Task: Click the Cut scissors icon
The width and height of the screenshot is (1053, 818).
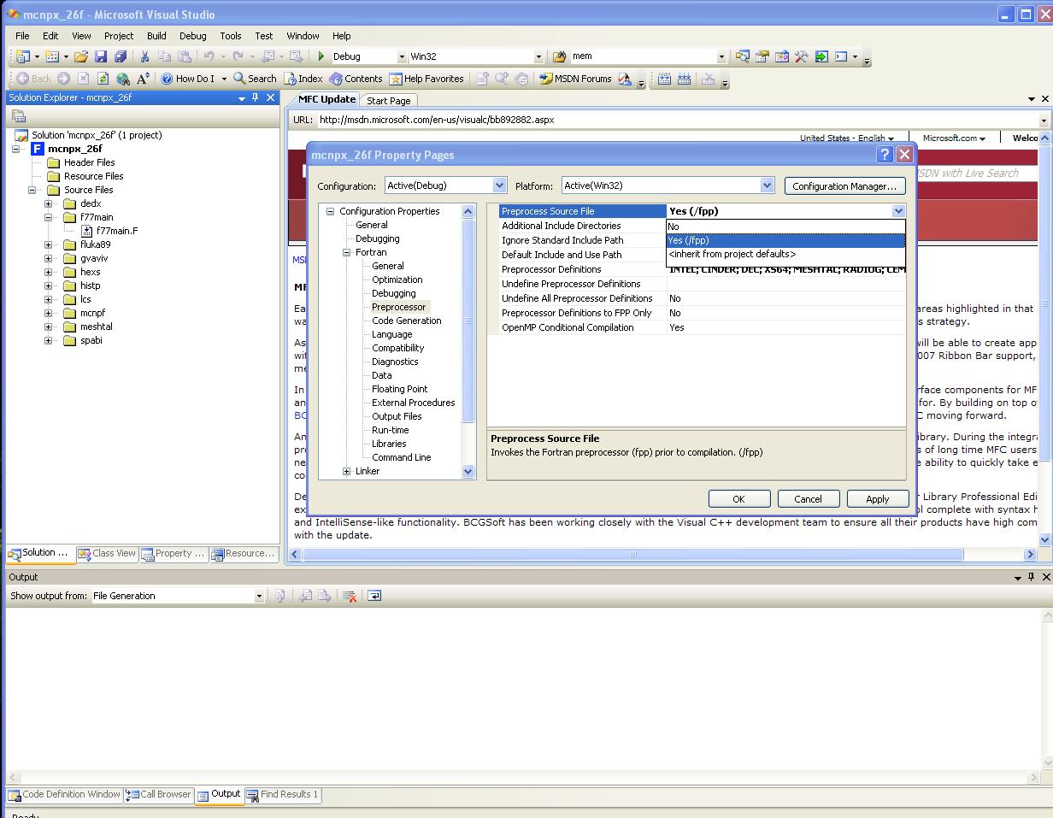Action: [x=144, y=56]
